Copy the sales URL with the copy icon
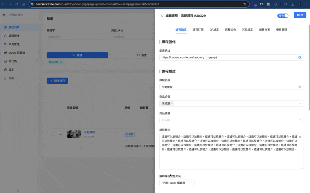Viewport: 310px width, 193px height. 299,58
